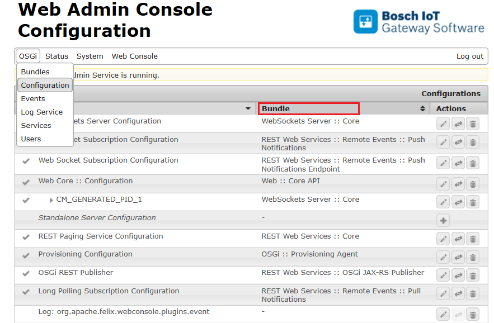Add a new Standalone Server Configuration via plus icon

[x=443, y=220]
